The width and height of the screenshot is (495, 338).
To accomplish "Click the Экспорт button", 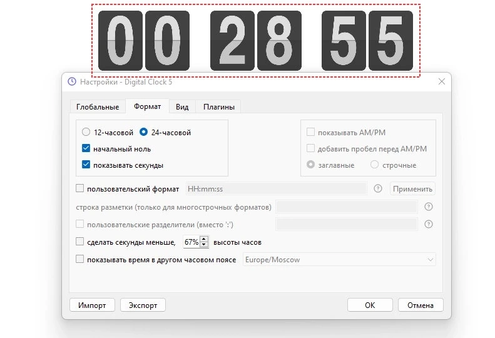I will pos(143,305).
